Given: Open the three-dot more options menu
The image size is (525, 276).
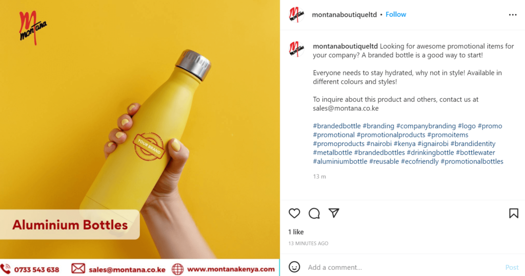Looking at the screenshot, I should 513,15.
